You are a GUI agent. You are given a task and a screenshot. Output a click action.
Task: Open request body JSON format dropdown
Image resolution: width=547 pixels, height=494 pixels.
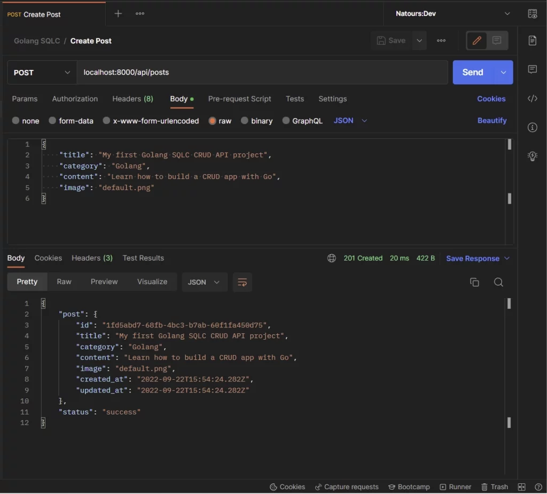click(x=350, y=121)
